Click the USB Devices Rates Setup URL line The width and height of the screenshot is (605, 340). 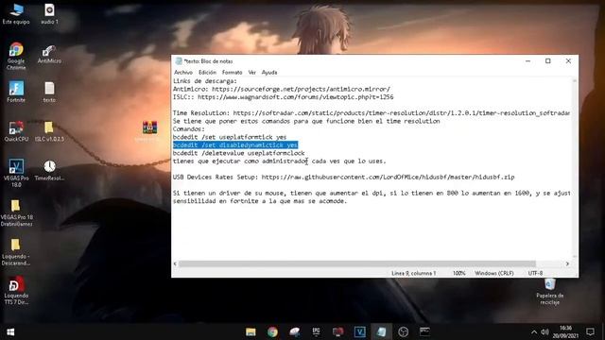[343, 177]
